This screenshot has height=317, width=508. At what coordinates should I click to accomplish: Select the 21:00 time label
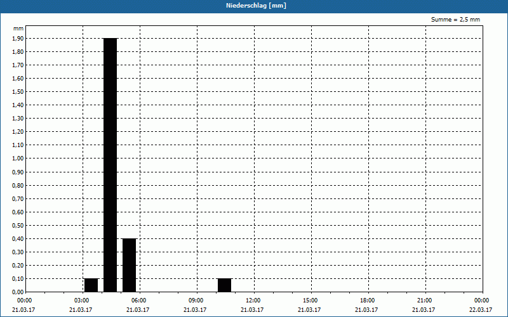point(424,301)
